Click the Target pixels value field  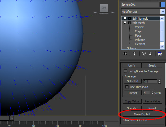pyautogui.click(x=146, y=93)
